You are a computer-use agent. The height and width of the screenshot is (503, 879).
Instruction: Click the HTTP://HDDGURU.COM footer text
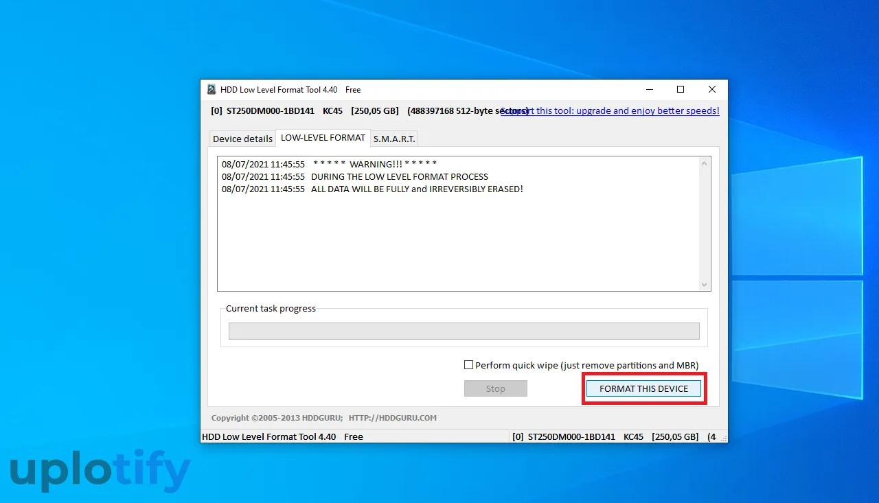tap(393, 417)
